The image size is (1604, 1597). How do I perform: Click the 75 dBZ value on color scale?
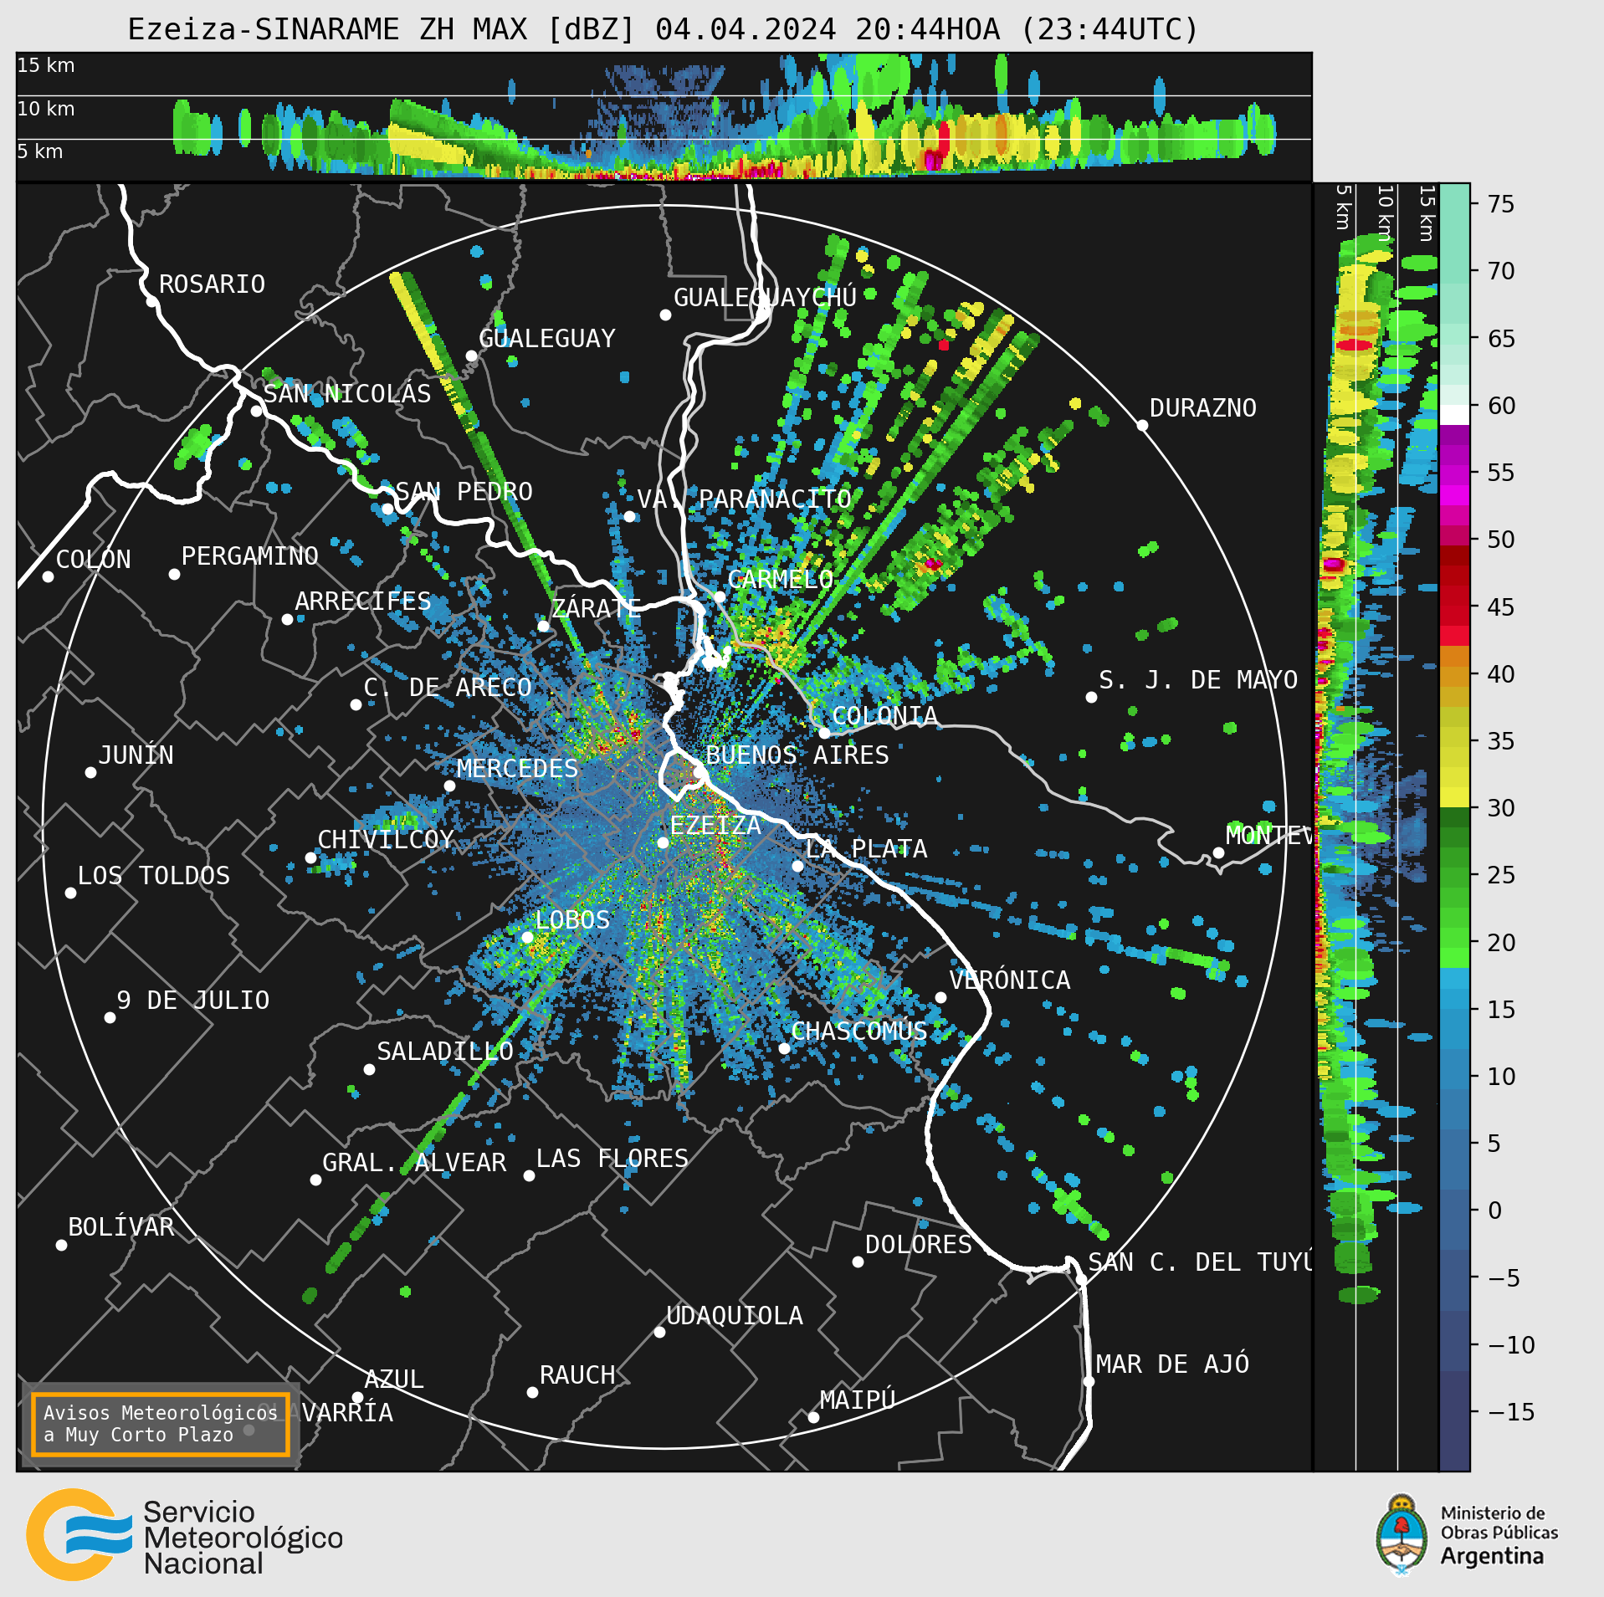1501,204
